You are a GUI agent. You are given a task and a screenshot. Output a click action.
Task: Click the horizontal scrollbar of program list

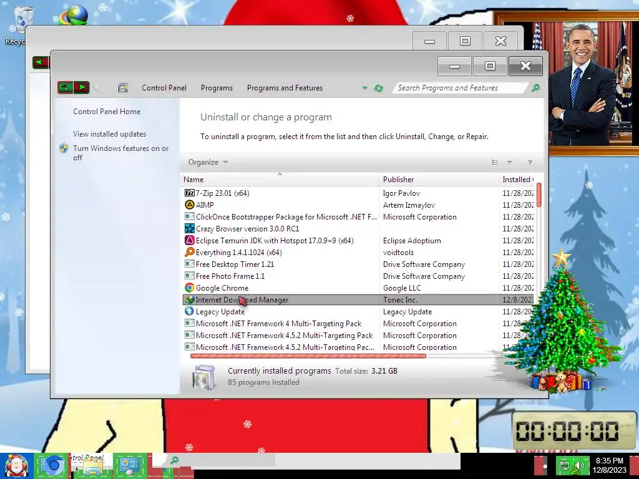[x=308, y=356]
